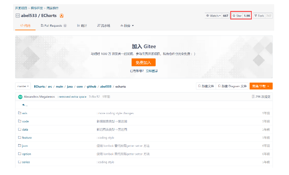Go to abel533 in the breadcrumb path
Screen dimensions: 289x175
106,86
